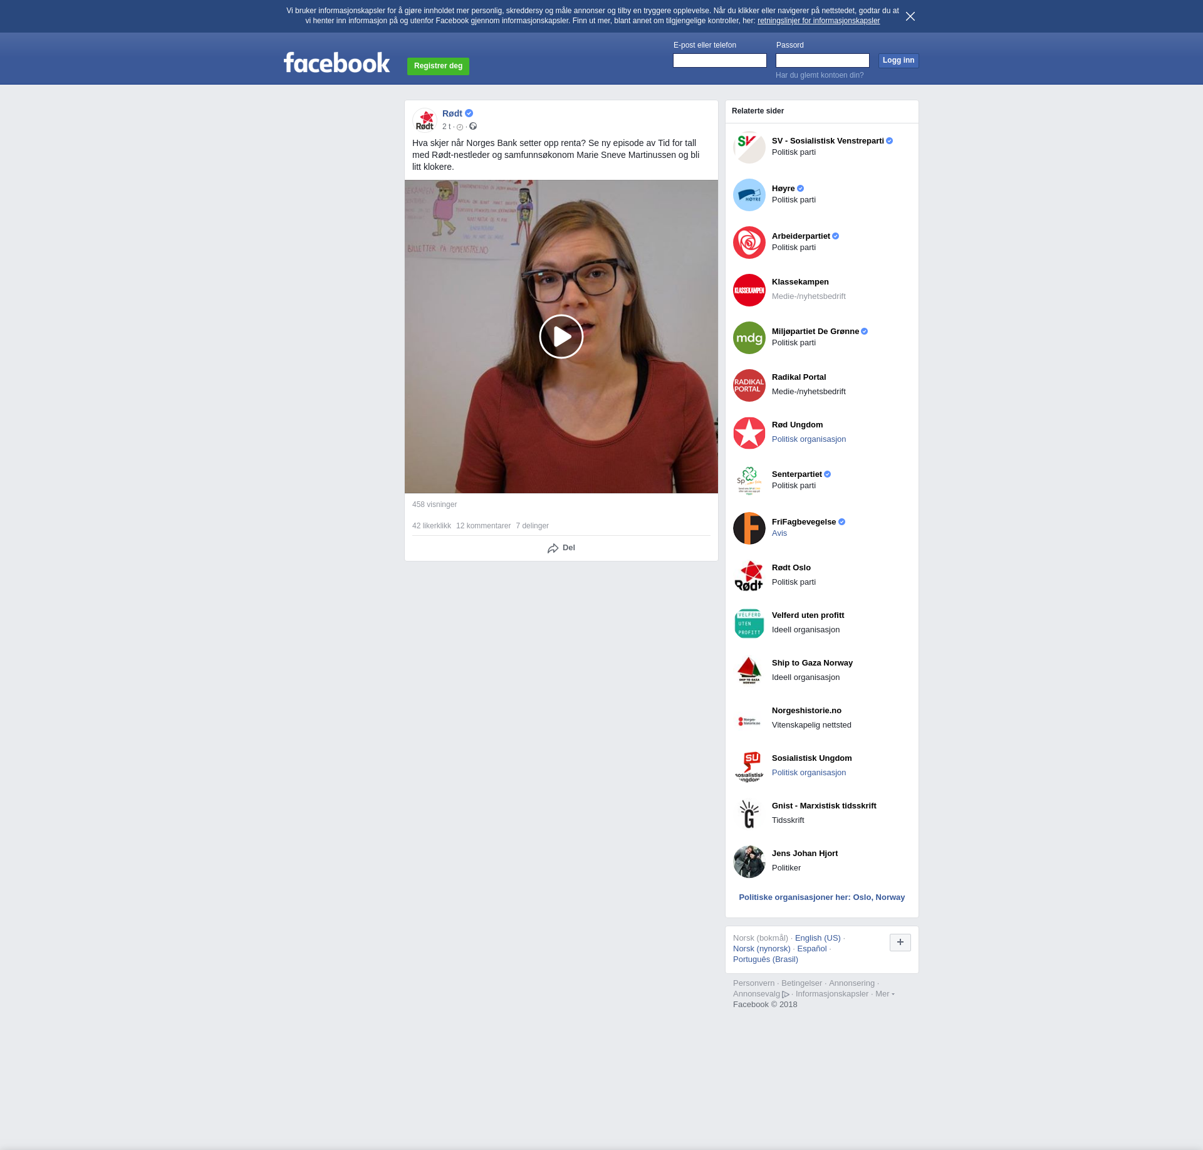Click the E-post eller telefon field
Screen dimensions: 1203x1150
[720, 60]
